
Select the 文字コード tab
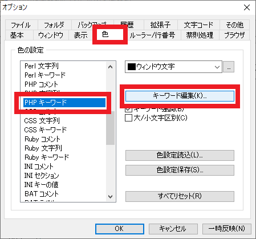point(198,25)
